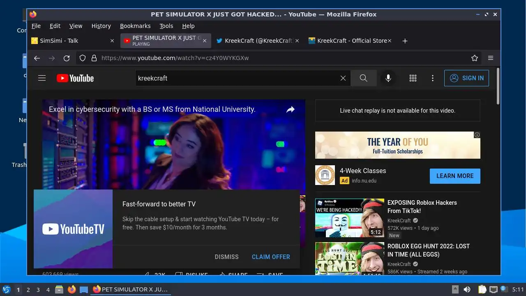
Task: Share the ad using arrow icon
Action: point(291,109)
